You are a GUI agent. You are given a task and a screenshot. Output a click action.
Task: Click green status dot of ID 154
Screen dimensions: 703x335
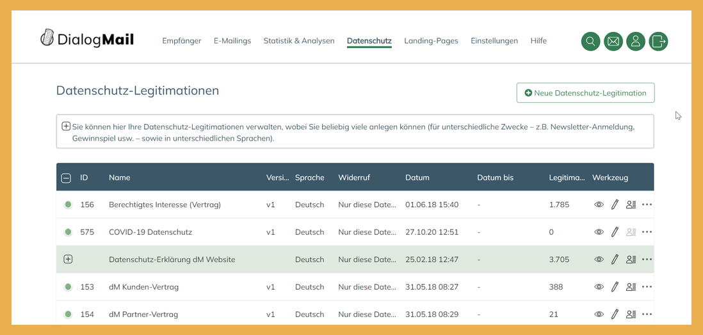[x=68, y=315]
